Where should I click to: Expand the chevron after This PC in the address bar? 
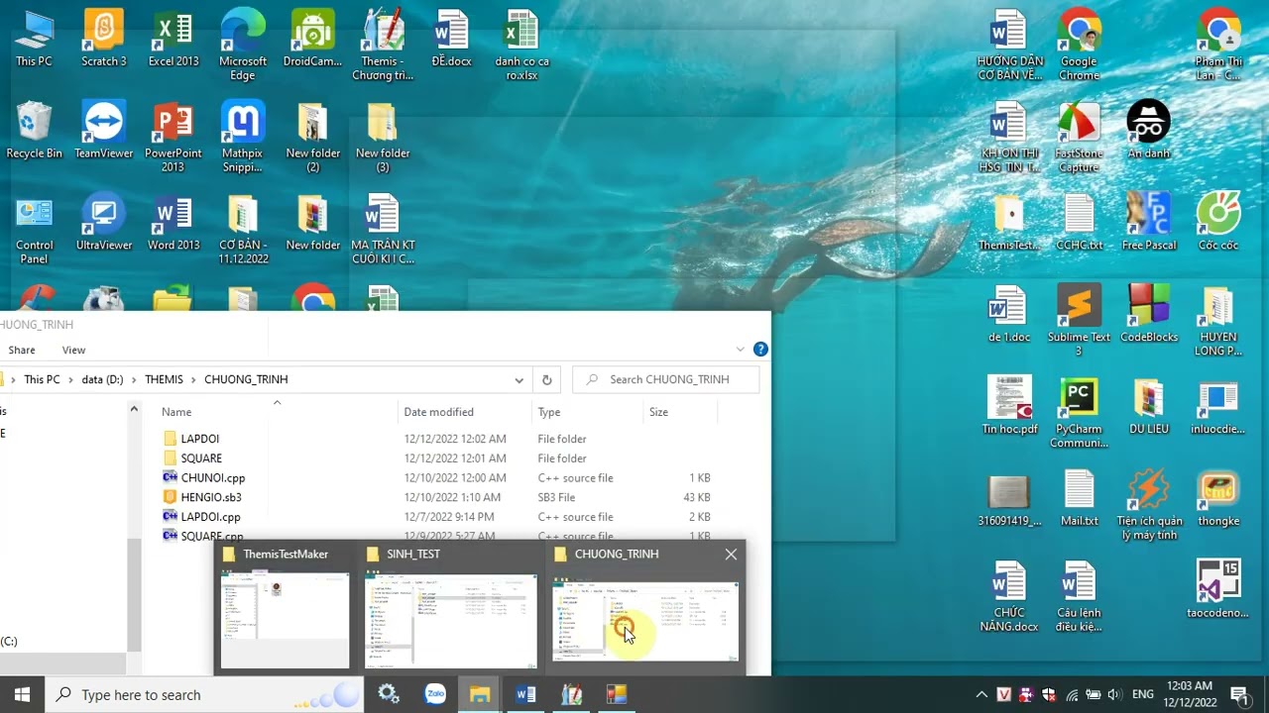tap(71, 379)
